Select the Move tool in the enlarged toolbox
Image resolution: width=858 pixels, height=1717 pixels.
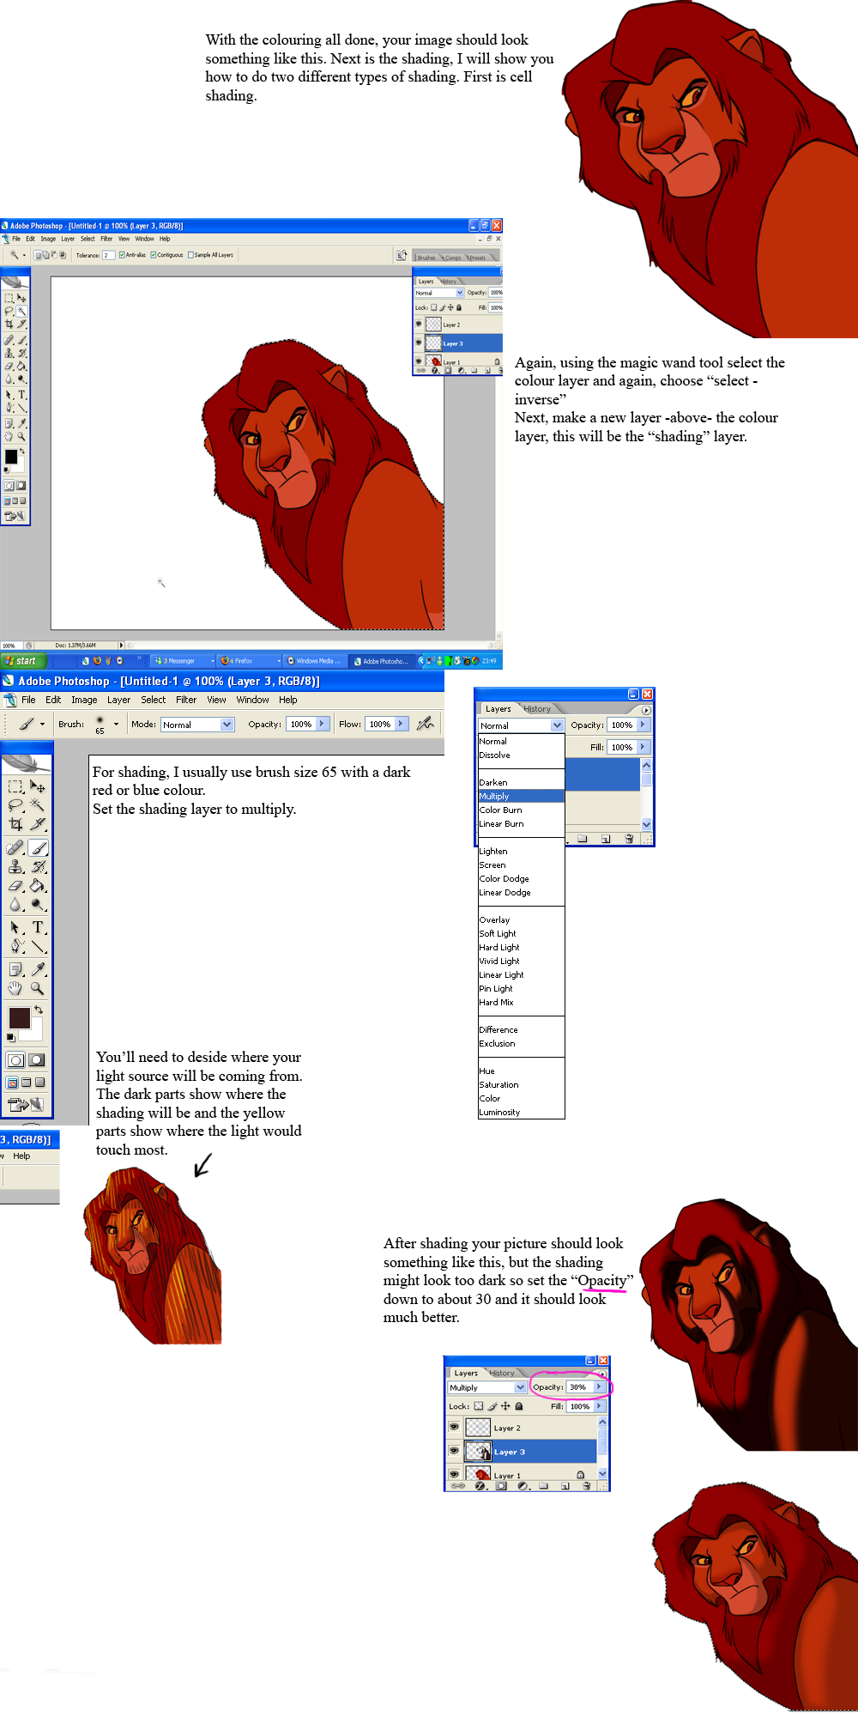(38, 786)
